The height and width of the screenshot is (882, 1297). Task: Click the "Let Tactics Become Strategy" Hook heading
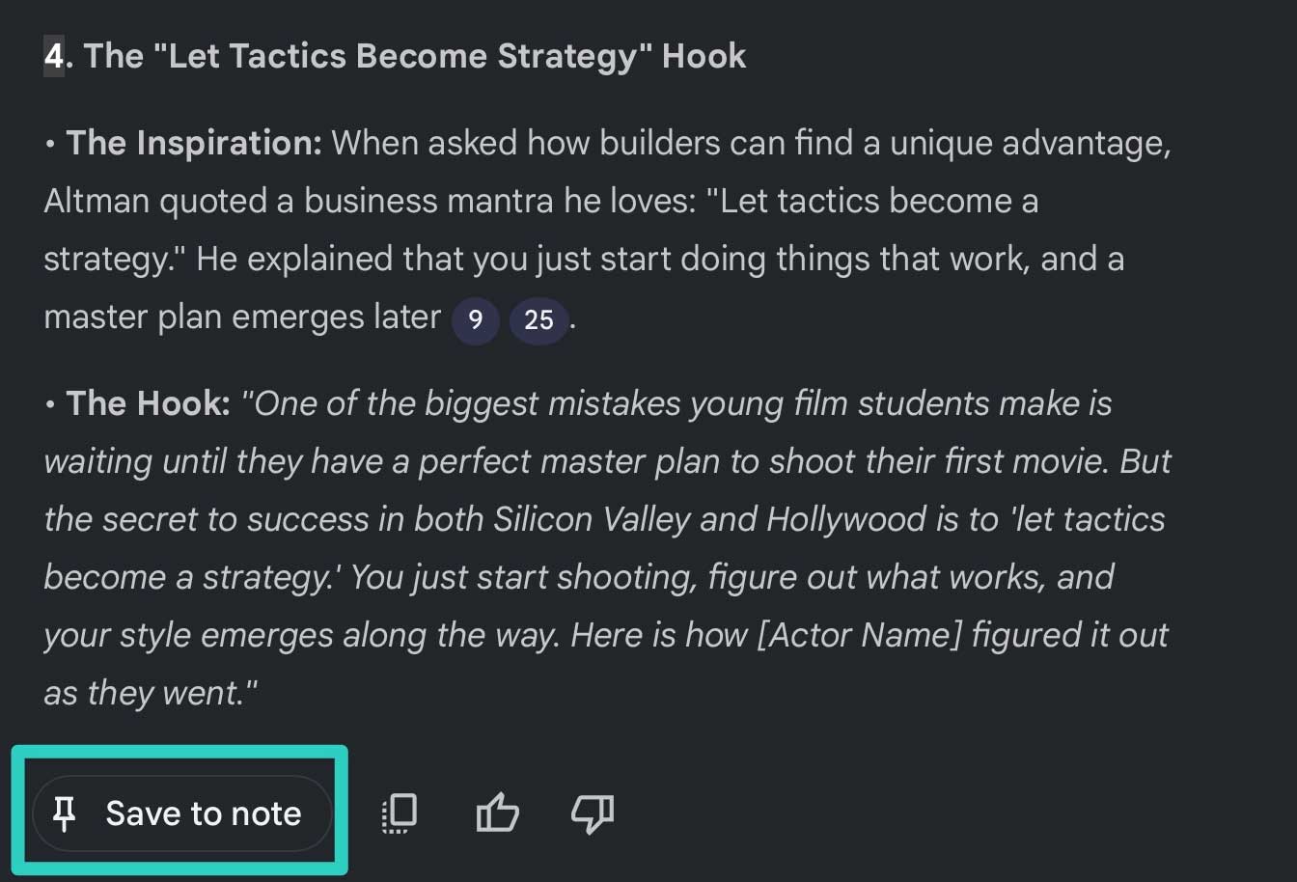415,56
